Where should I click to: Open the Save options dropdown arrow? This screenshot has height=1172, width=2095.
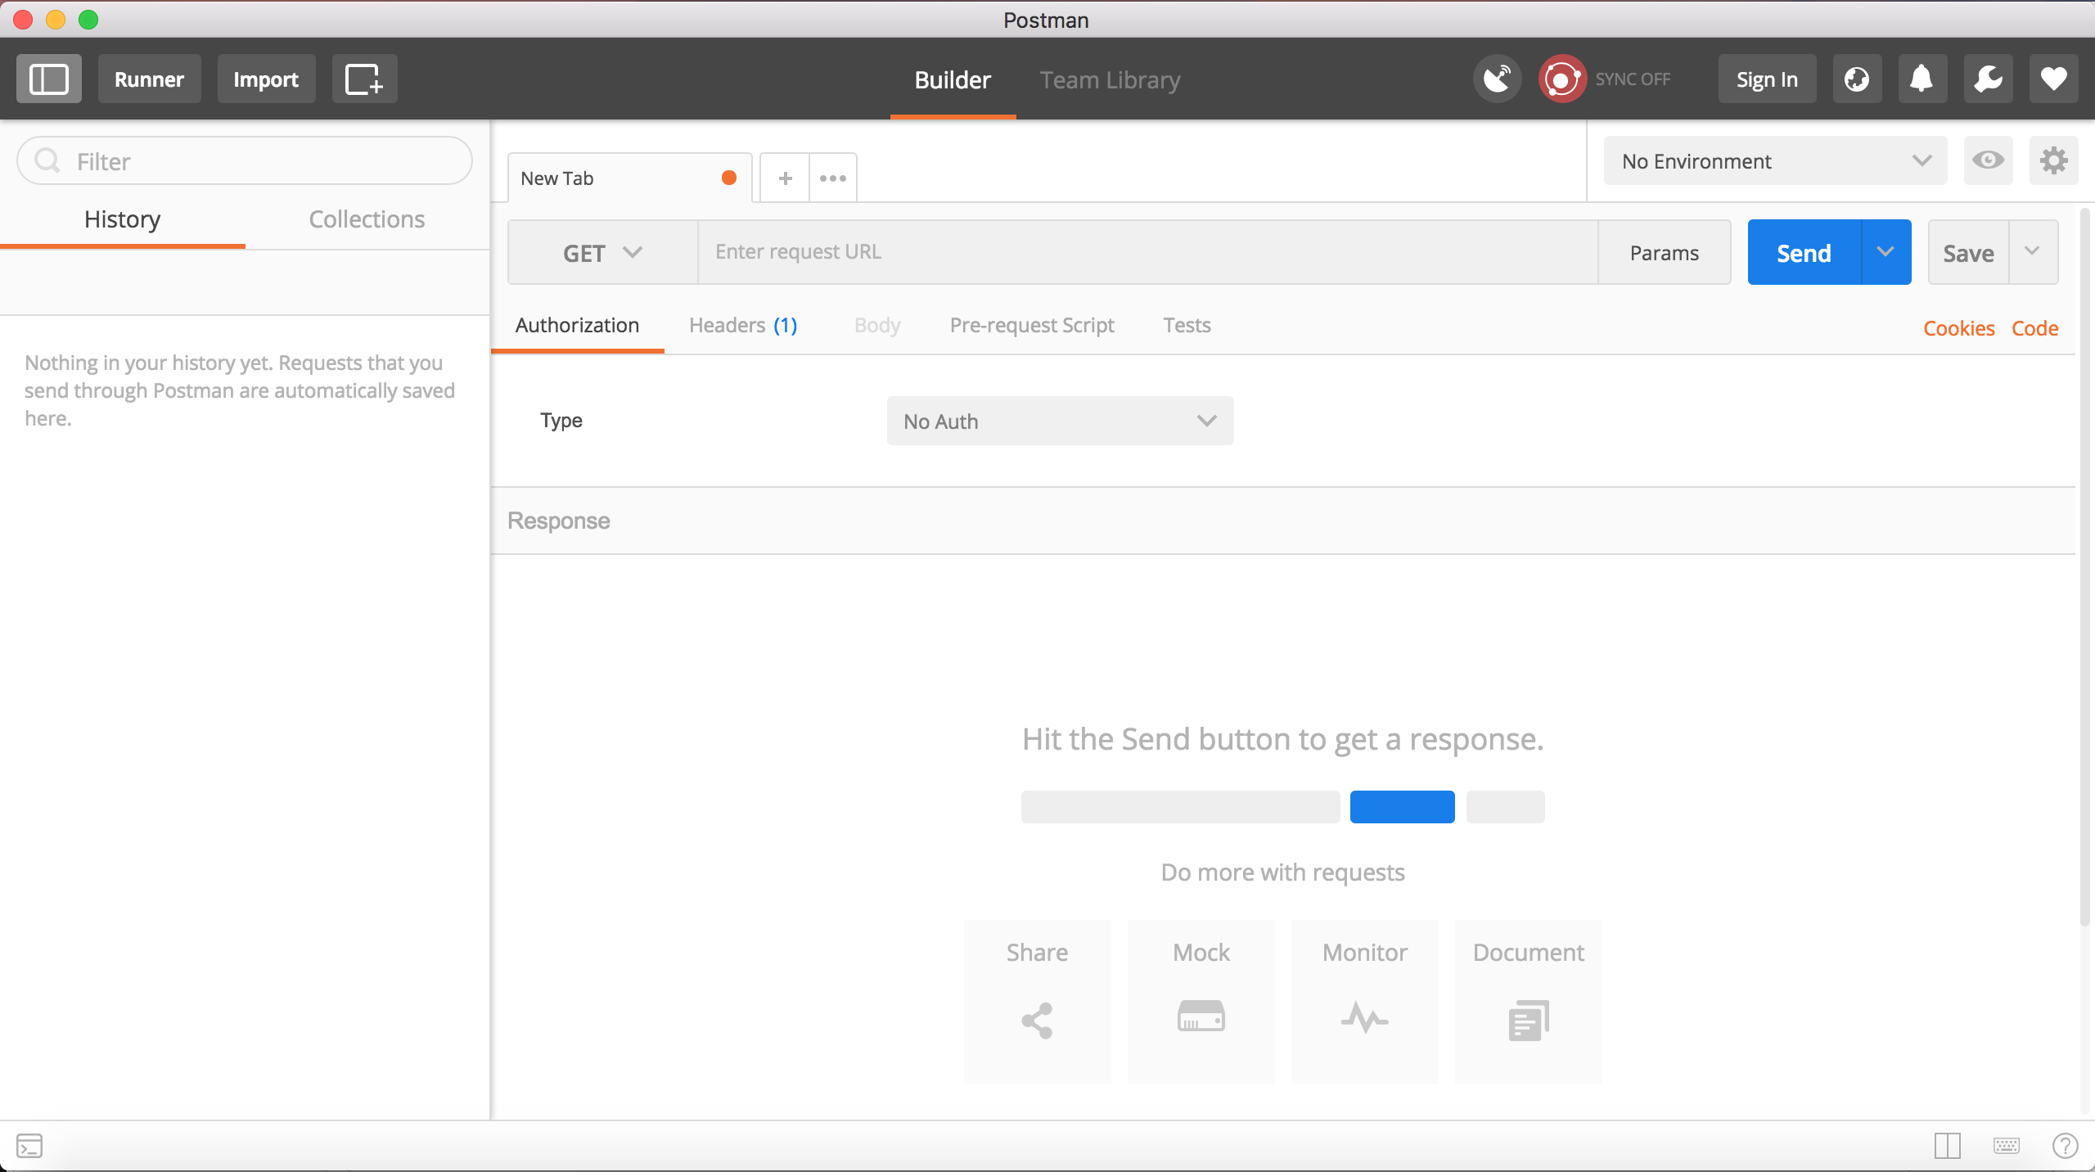(x=2033, y=252)
